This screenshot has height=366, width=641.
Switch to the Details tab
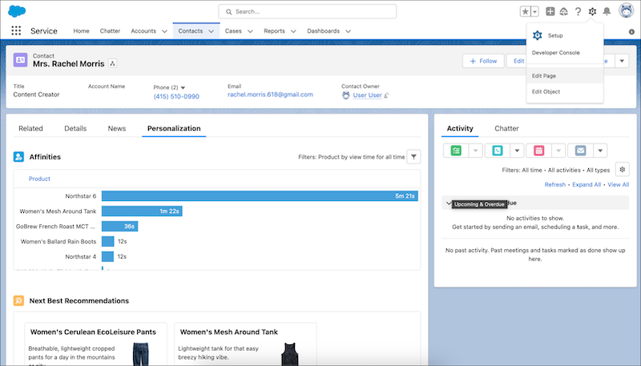pos(75,128)
